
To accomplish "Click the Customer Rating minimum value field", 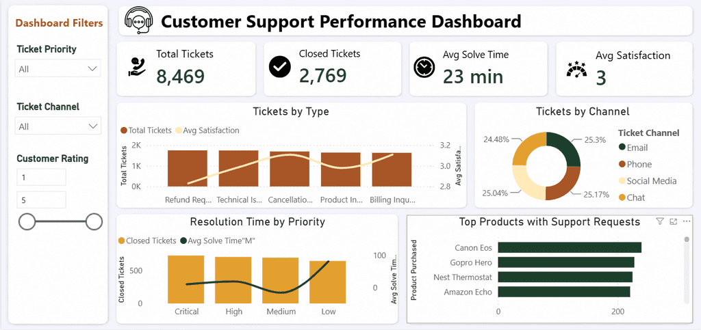I will 41,178.
